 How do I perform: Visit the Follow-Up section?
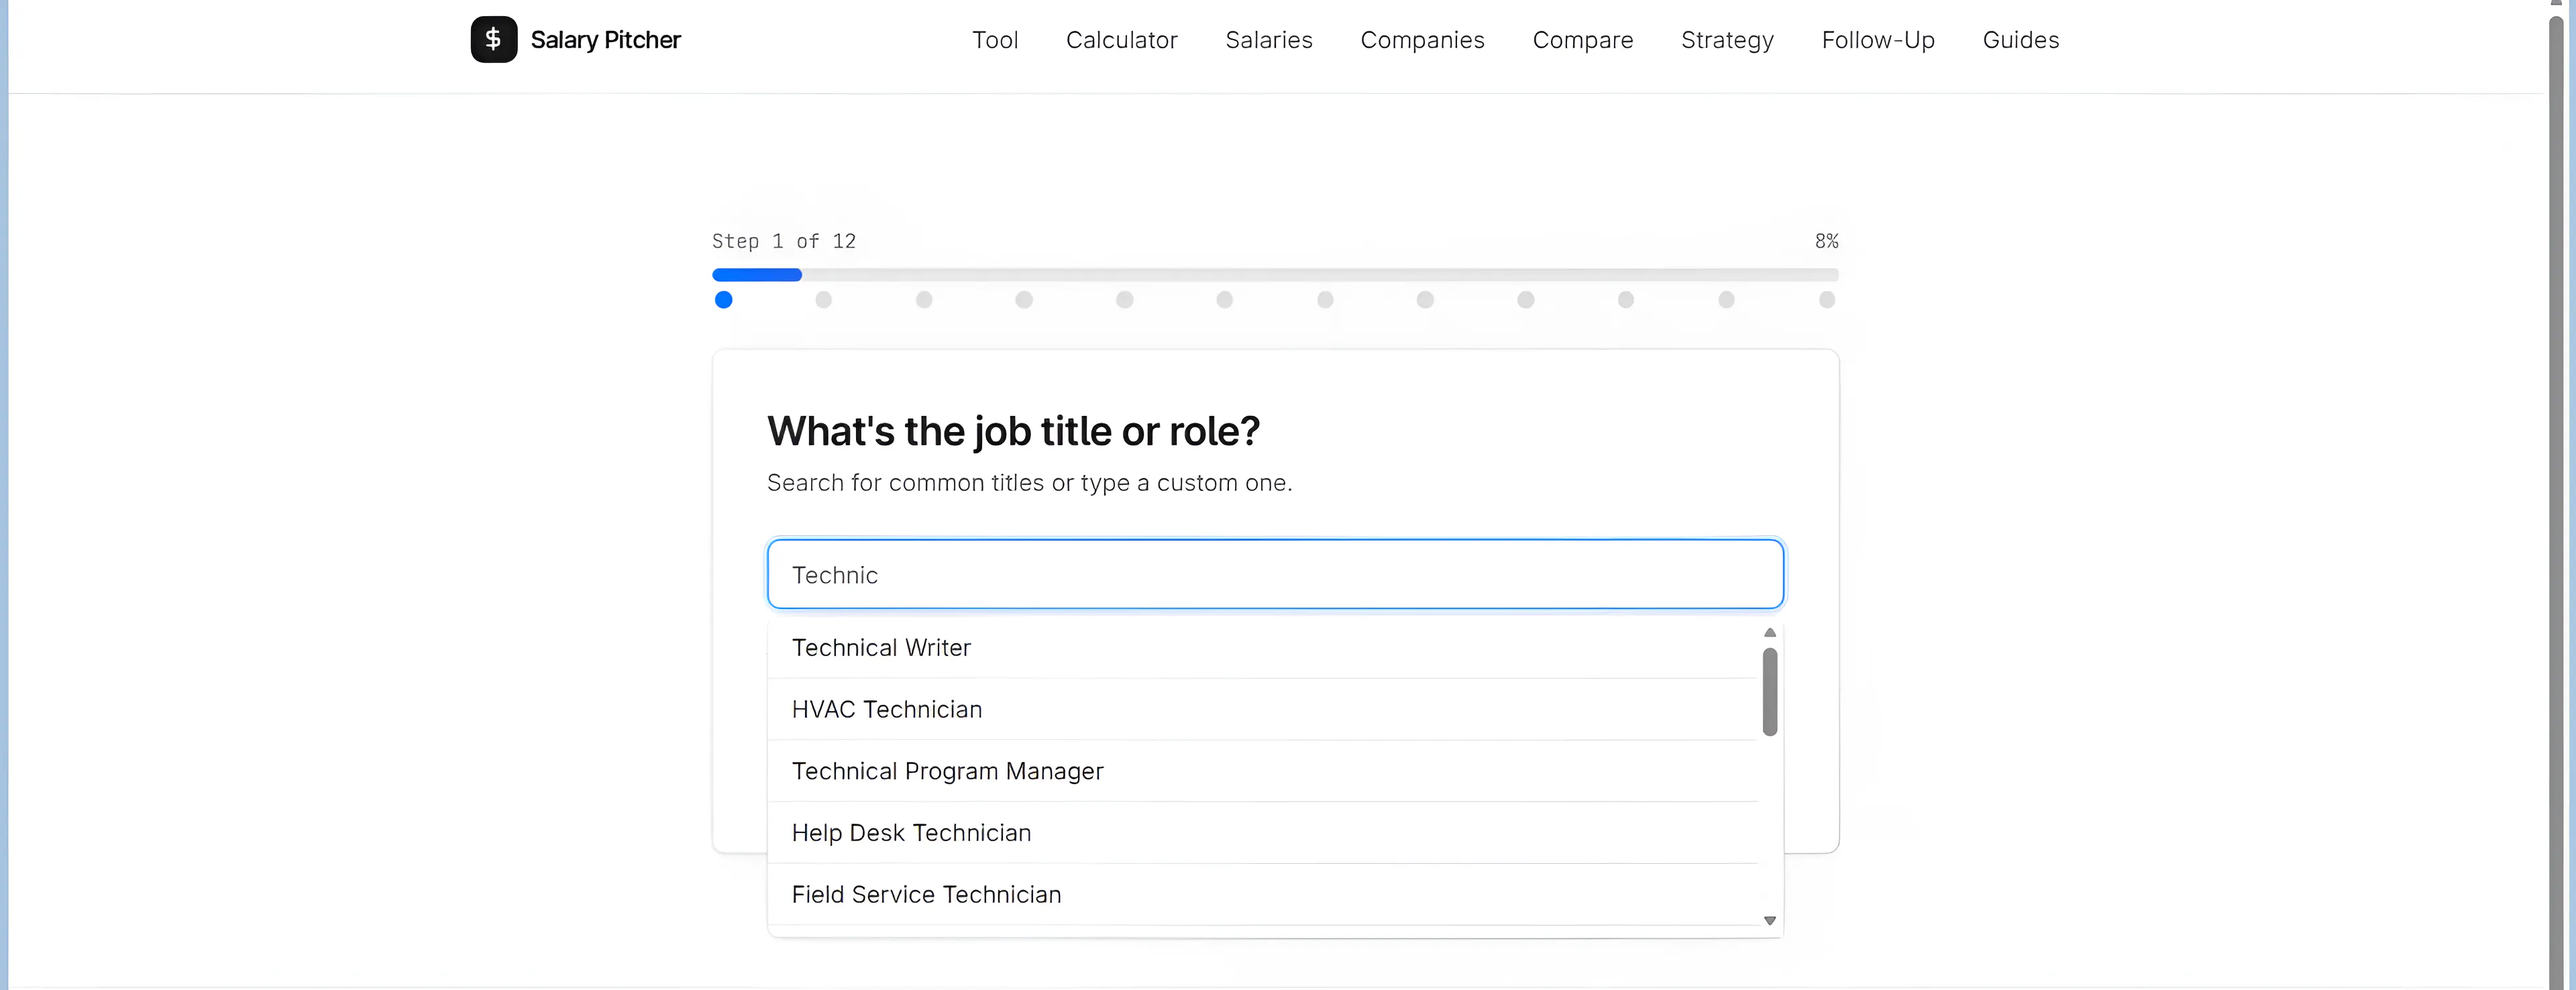point(1877,40)
